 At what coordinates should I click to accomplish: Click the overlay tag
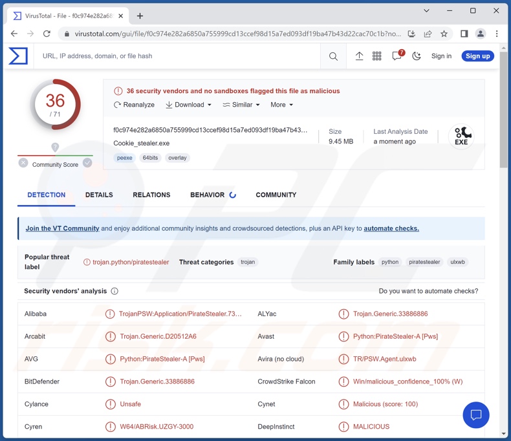tap(178, 158)
